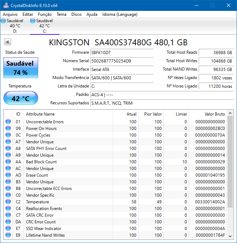
Task: Click the blue health orb of disk C:
Action: pyautogui.click(x=33, y=21)
